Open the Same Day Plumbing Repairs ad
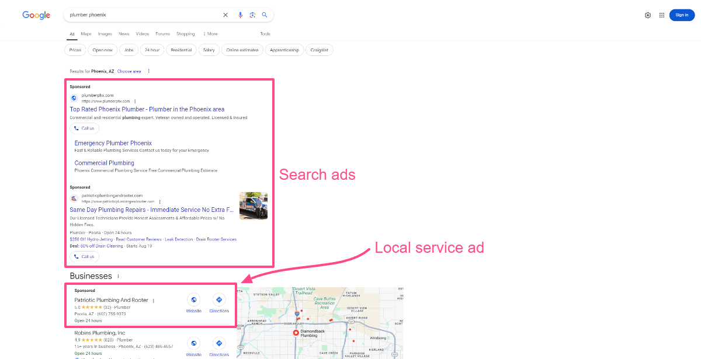Image resolution: width=701 pixels, height=359 pixels. click(x=151, y=210)
